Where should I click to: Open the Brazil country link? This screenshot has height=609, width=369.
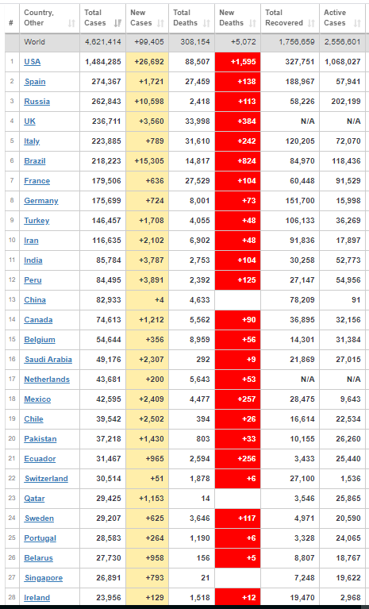point(35,161)
